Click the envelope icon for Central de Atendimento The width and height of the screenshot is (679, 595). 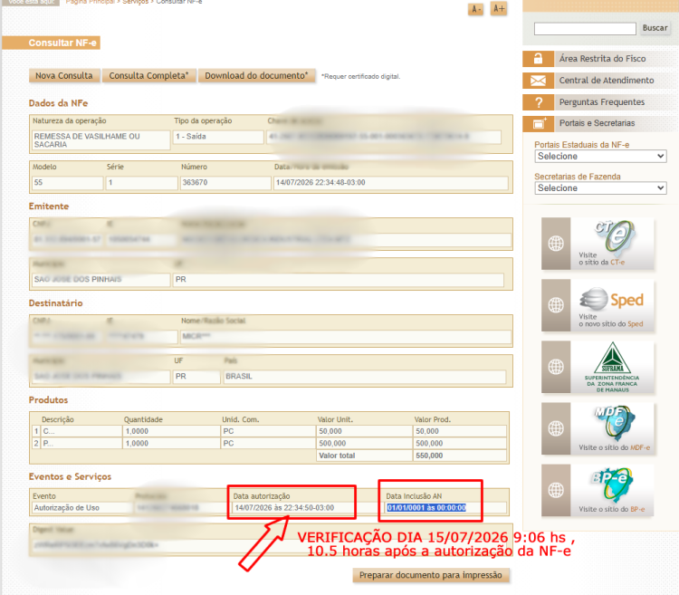(x=538, y=81)
